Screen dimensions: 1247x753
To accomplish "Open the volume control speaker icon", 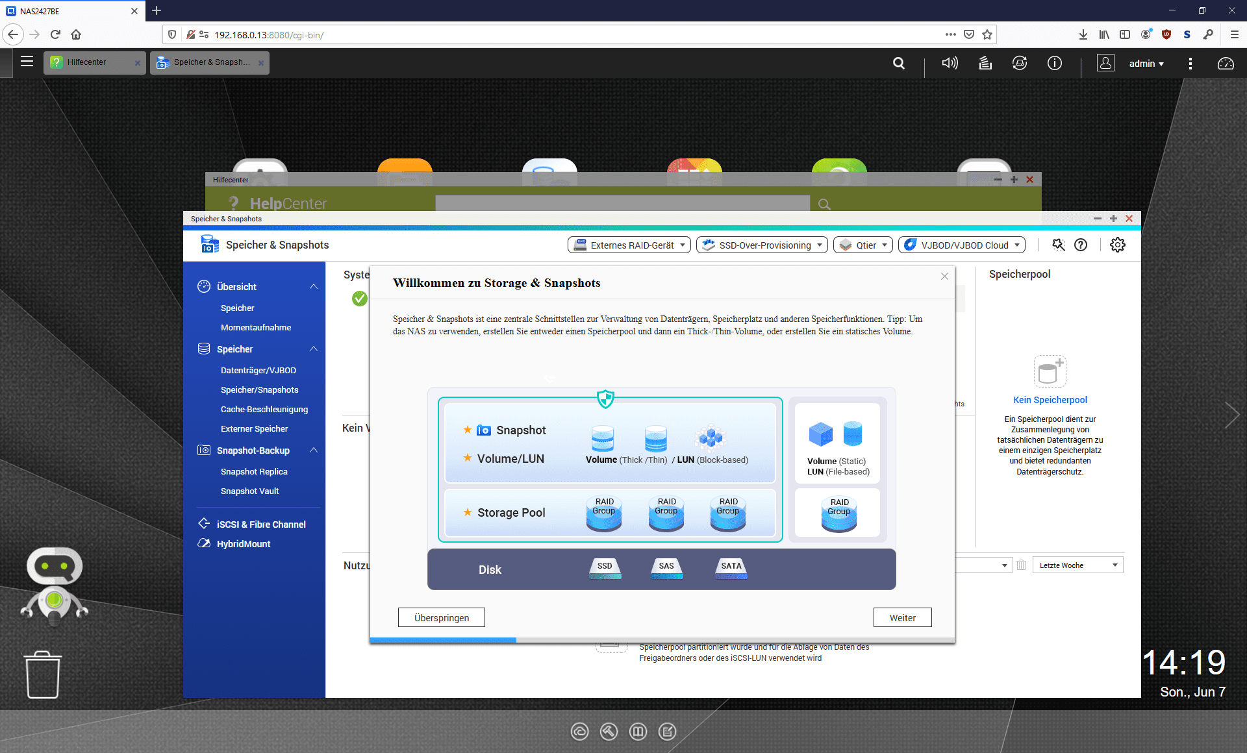I will [x=950, y=63].
